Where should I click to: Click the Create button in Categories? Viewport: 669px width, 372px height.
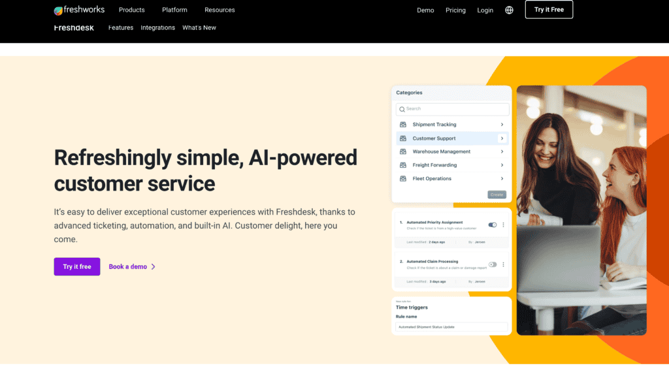(x=497, y=194)
